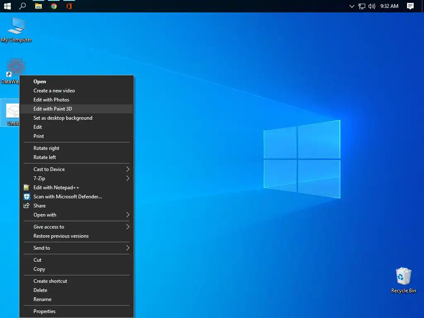Choose Cut from the context menu

(x=77, y=260)
